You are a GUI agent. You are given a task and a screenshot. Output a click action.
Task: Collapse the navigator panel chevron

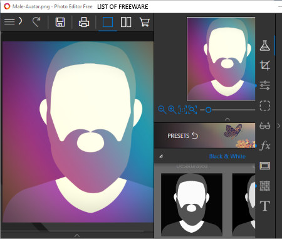(x=227, y=119)
